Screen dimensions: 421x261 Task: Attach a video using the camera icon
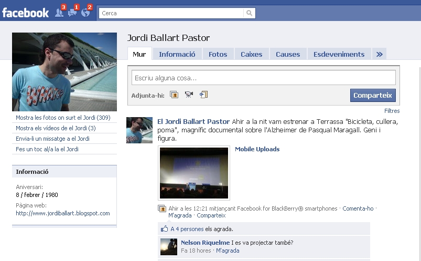coord(189,95)
